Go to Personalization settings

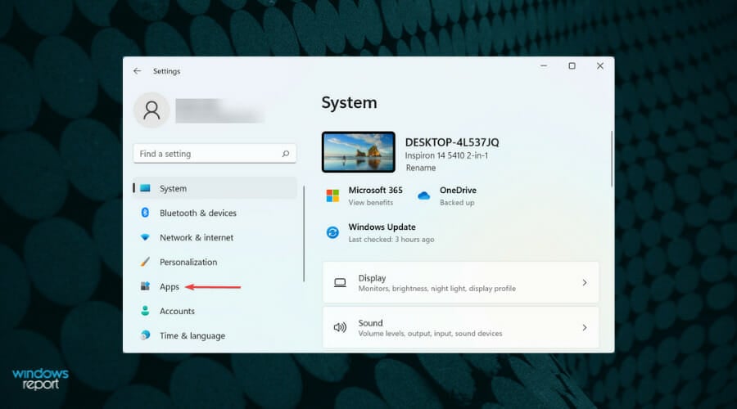215,262
